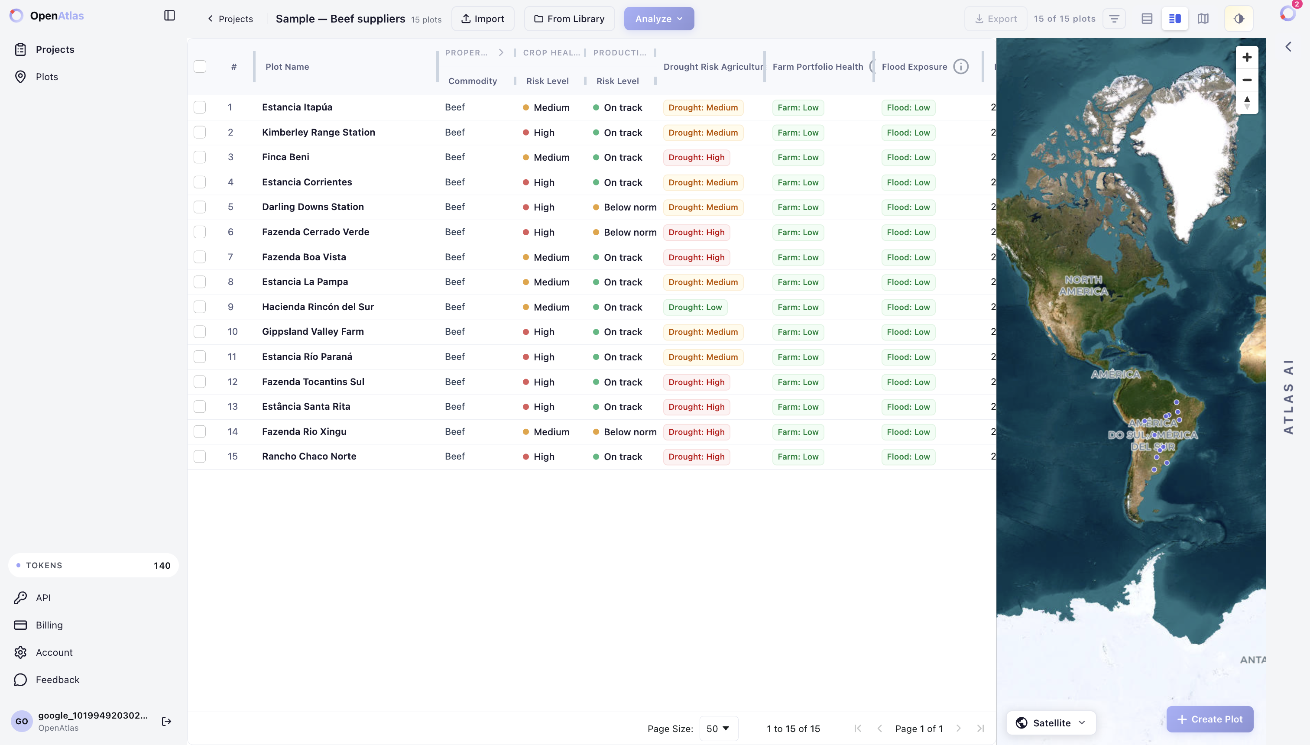Sort by Farm Portfolio Health column header

[818, 67]
